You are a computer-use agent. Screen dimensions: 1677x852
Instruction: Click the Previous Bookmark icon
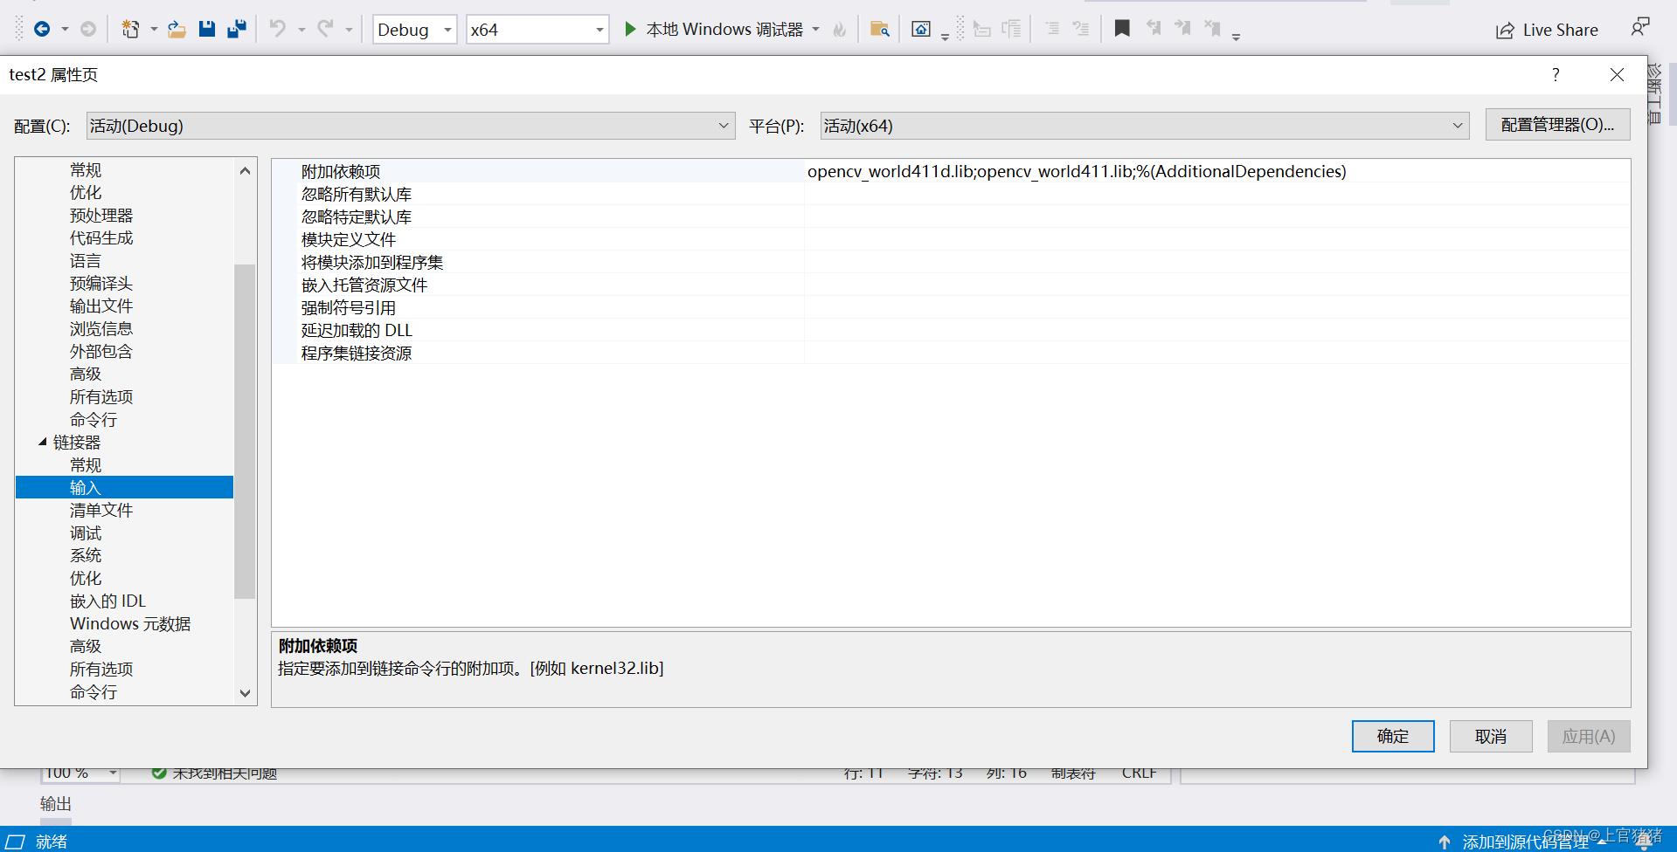[x=1154, y=29]
